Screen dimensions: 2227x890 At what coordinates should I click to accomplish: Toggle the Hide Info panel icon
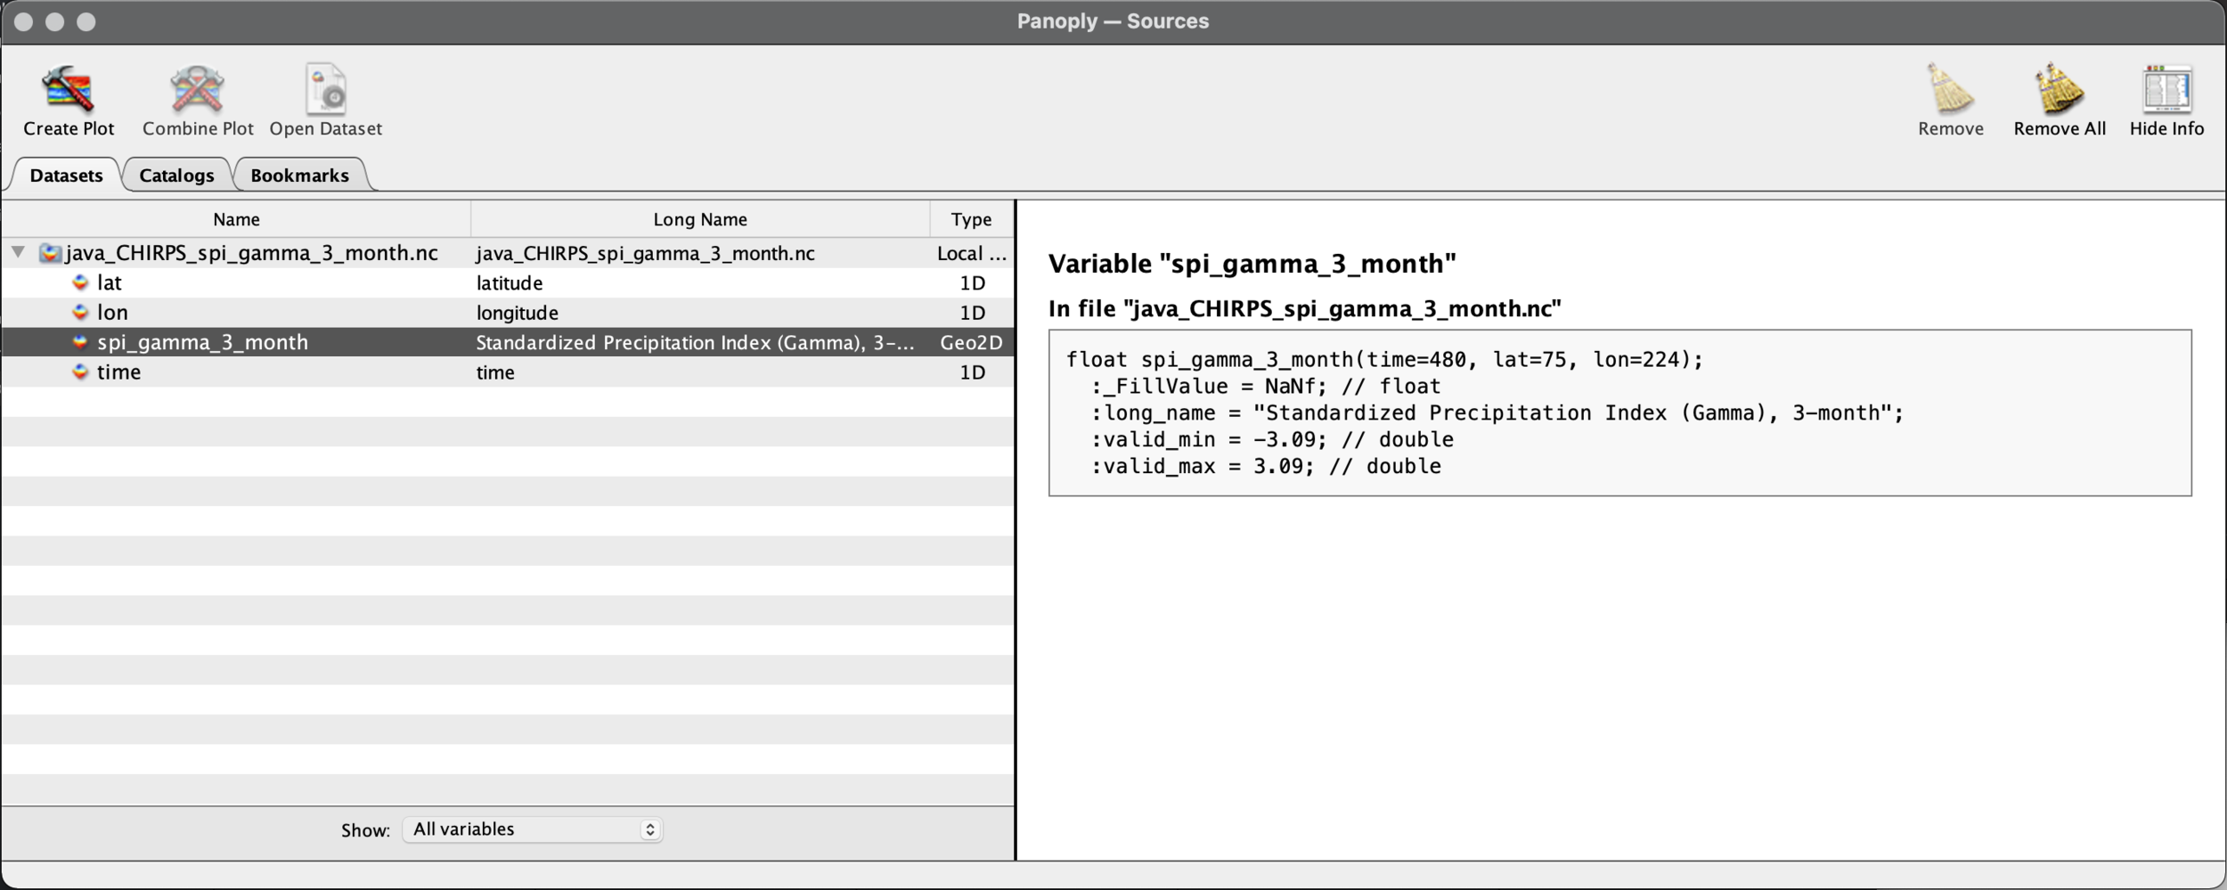pyautogui.click(x=2166, y=90)
